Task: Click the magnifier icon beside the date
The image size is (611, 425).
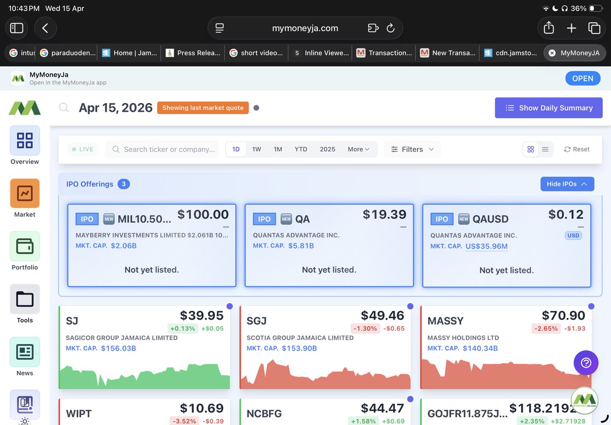Action: point(64,108)
